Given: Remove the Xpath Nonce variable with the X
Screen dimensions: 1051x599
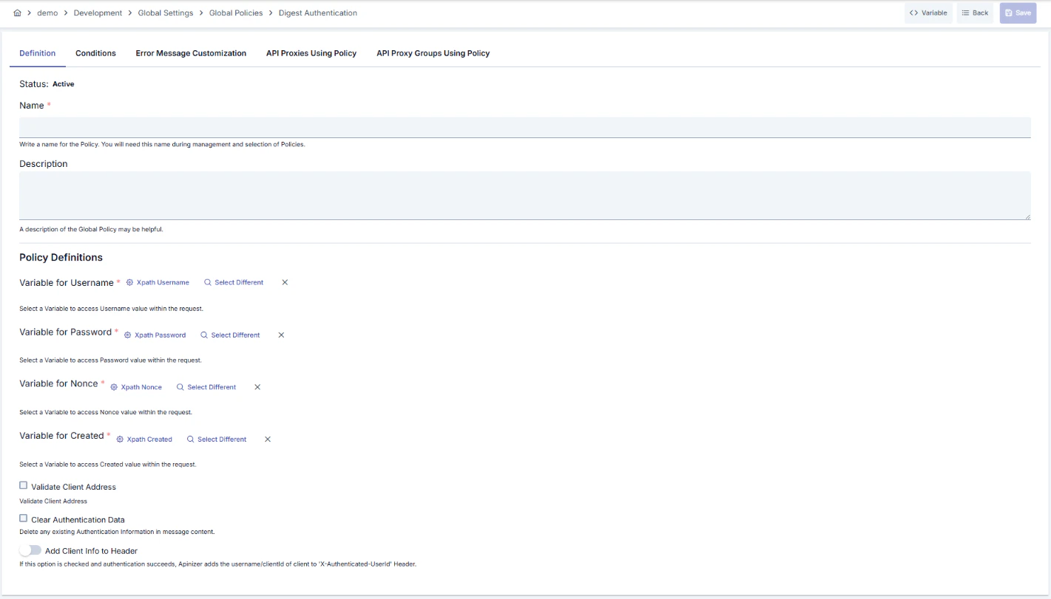Looking at the screenshot, I should 257,387.
